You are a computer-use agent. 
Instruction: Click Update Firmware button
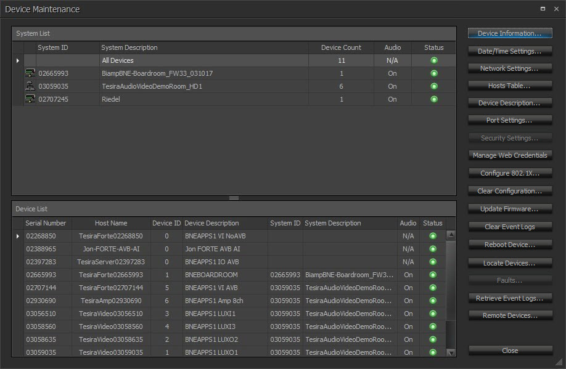point(509,209)
